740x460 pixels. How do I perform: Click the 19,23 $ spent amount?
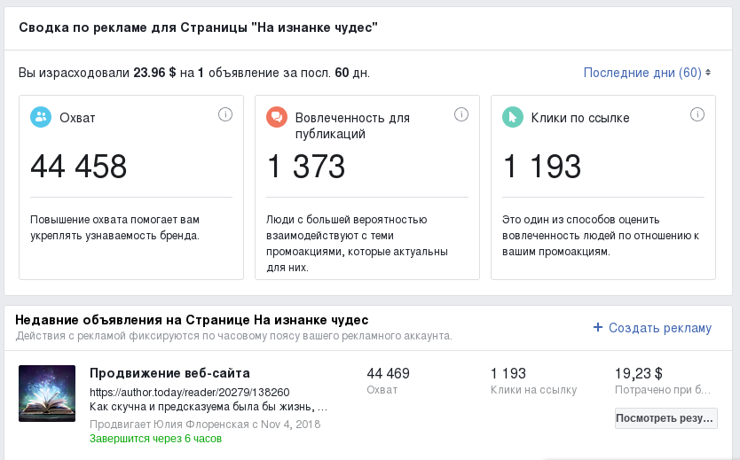(639, 373)
